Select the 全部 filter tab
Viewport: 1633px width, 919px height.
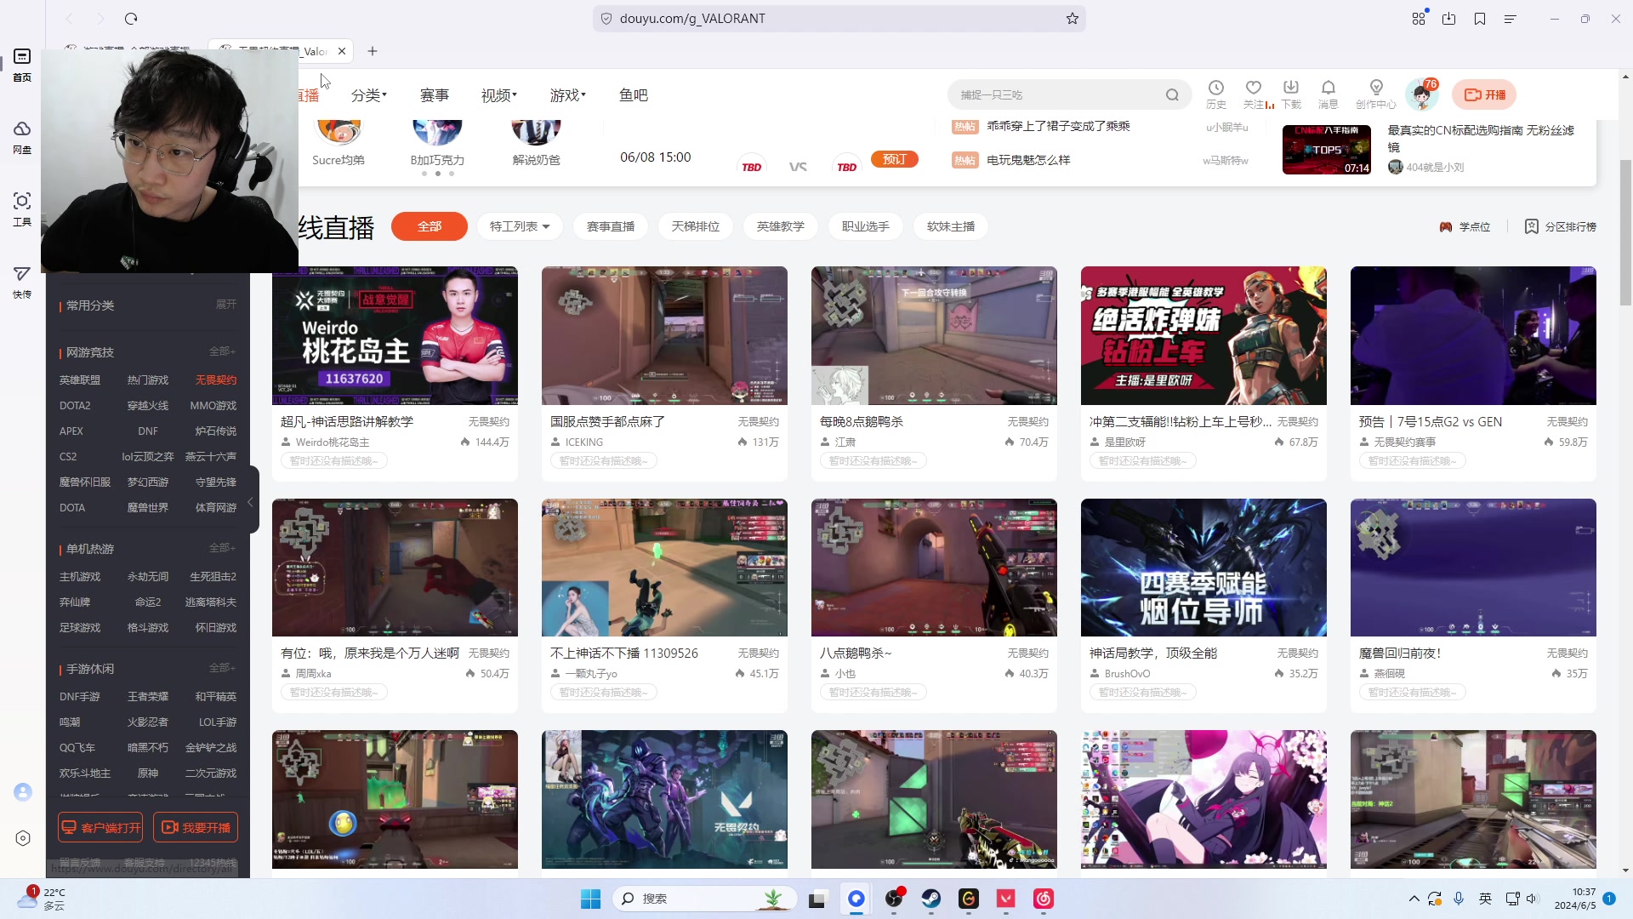(430, 226)
